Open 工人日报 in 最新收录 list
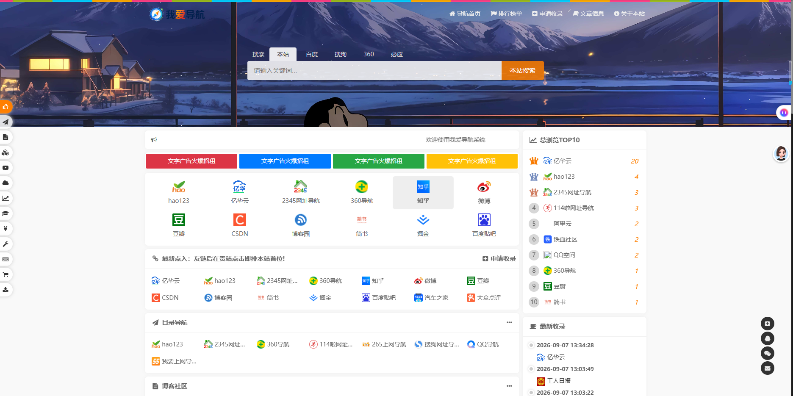Screen dimensions: 793x396 (x=554, y=381)
